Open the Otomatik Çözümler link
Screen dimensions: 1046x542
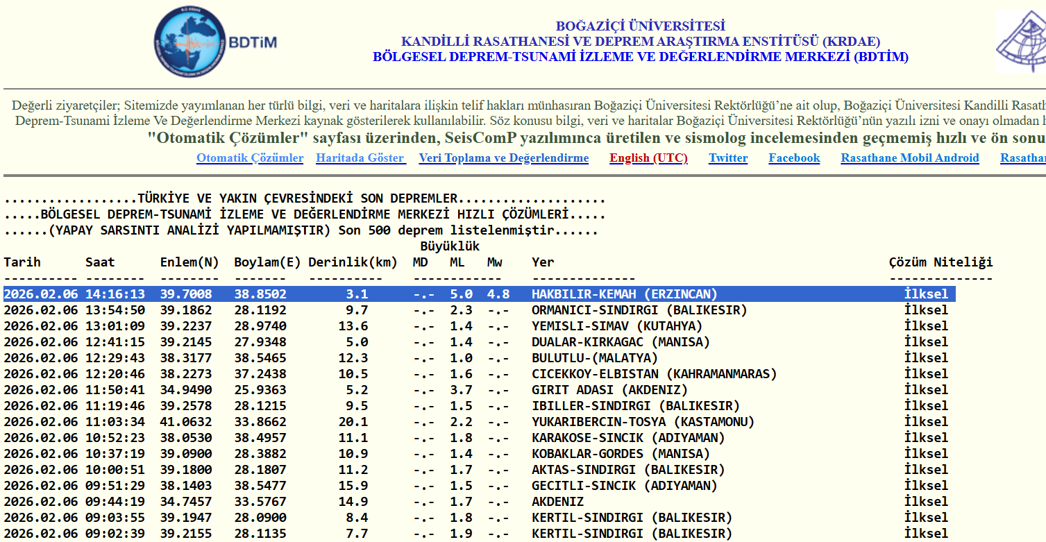250,158
